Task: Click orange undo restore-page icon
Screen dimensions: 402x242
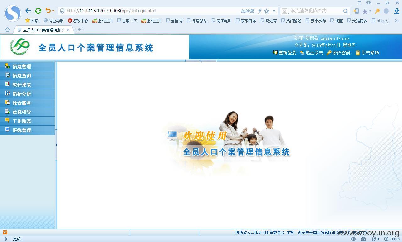Action: coord(48,11)
